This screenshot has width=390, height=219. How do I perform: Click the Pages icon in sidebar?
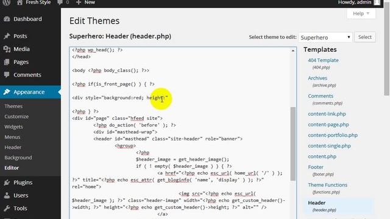point(7,62)
